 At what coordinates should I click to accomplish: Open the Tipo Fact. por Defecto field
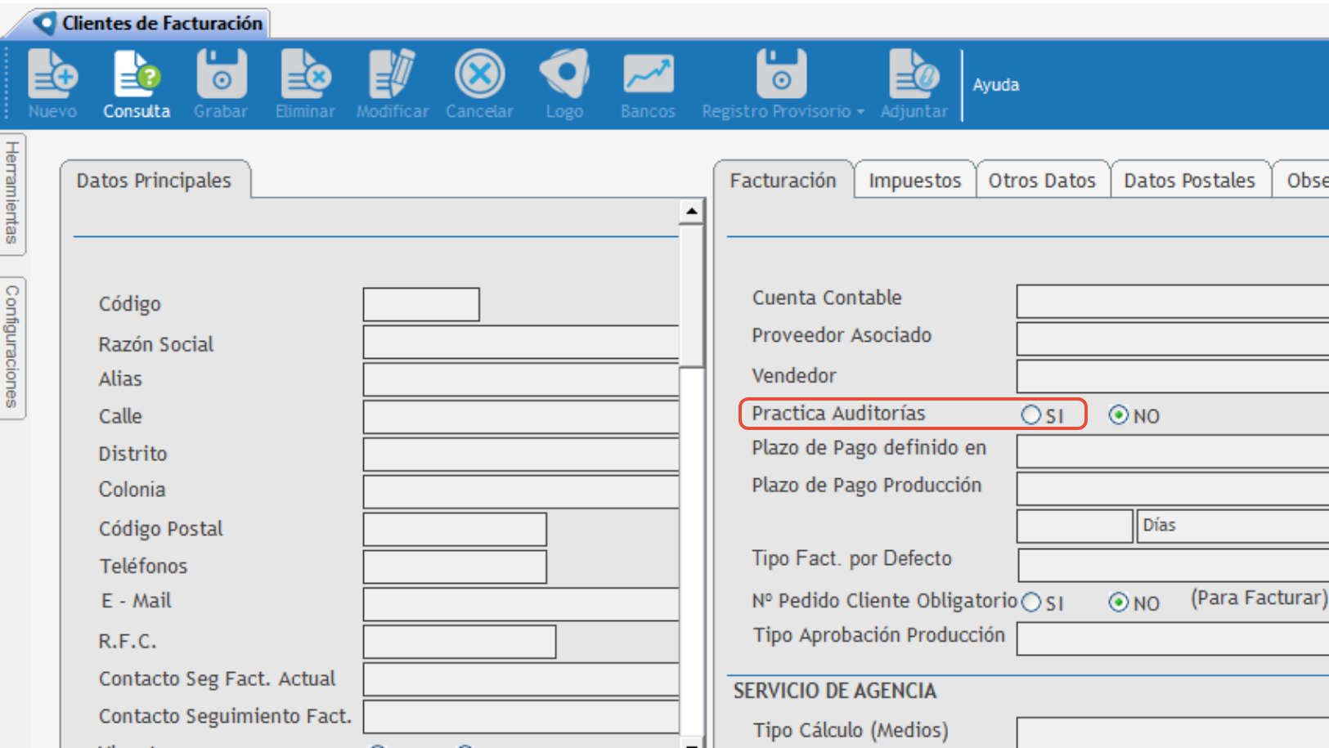click(1174, 565)
